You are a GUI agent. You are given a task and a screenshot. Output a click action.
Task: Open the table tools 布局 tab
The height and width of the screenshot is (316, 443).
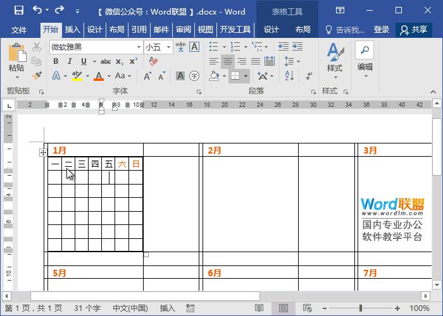pyautogui.click(x=303, y=30)
